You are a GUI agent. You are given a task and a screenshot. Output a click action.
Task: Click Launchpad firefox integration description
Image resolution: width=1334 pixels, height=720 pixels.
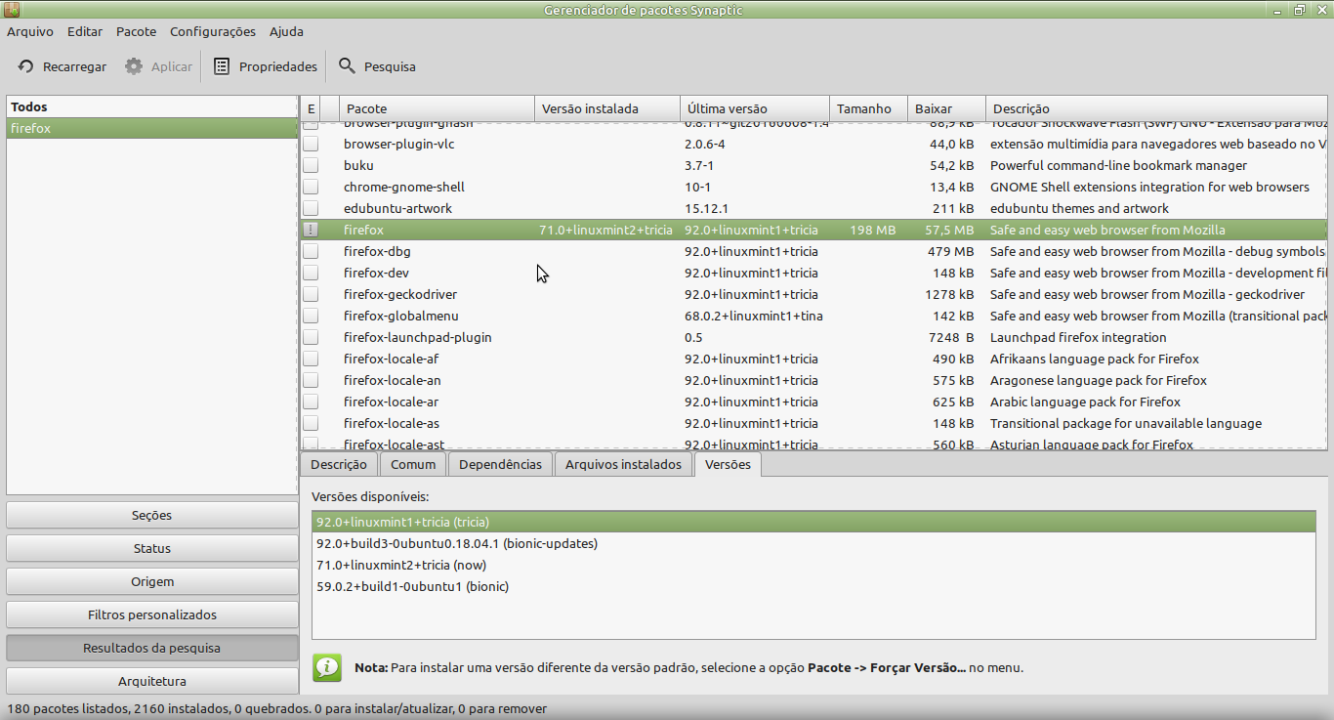(1078, 337)
